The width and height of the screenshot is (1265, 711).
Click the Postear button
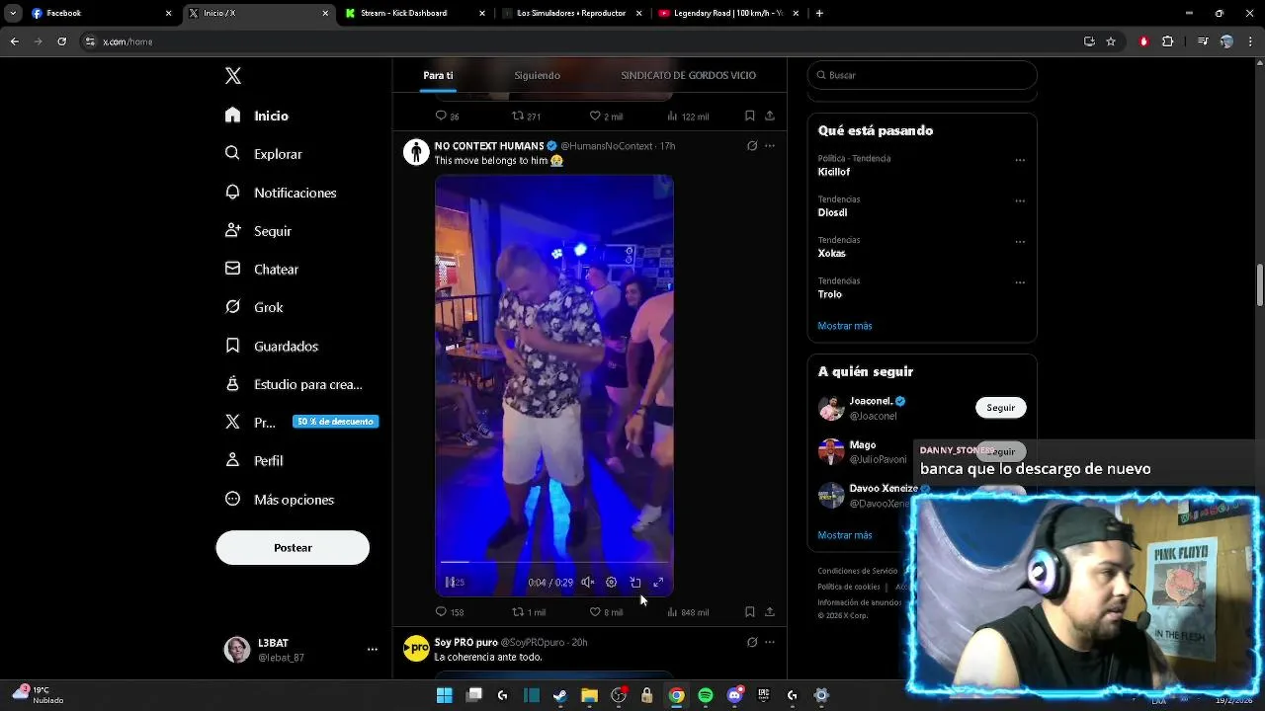[x=293, y=548]
